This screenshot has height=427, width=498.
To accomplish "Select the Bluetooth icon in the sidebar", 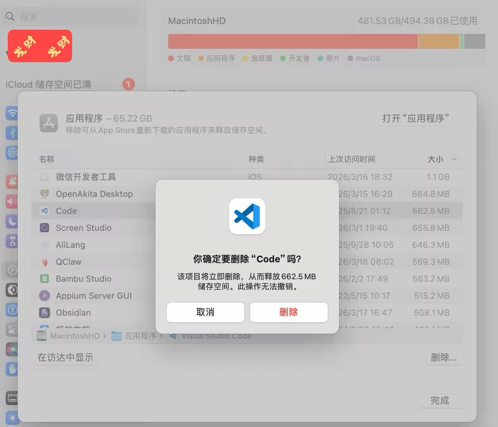I will click(12, 133).
